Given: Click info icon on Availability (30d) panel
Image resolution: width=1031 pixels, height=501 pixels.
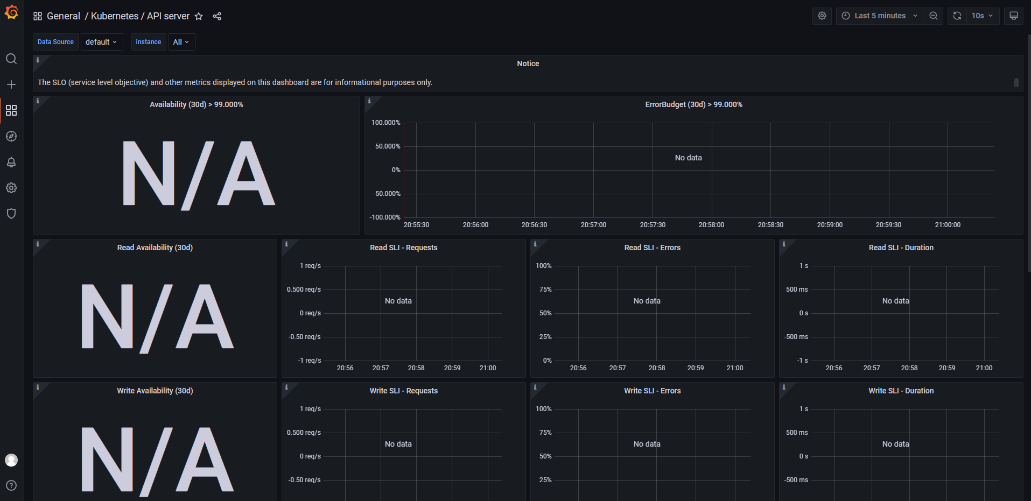Looking at the screenshot, I should [x=38, y=101].
